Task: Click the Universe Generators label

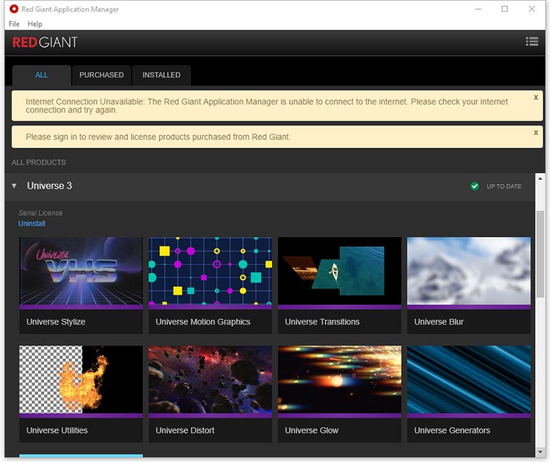Action: tap(452, 430)
